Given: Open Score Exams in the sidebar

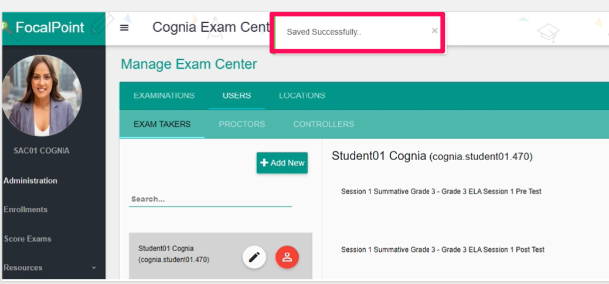Looking at the screenshot, I should pyautogui.click(x=27, y=238).
